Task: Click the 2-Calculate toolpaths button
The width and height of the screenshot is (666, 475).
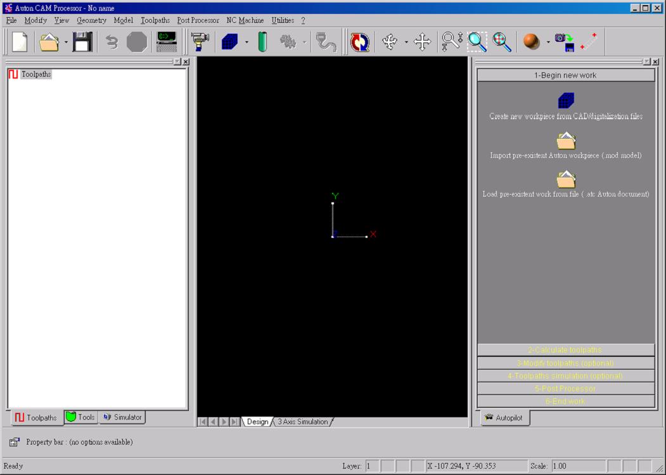Action: point(566,350)
